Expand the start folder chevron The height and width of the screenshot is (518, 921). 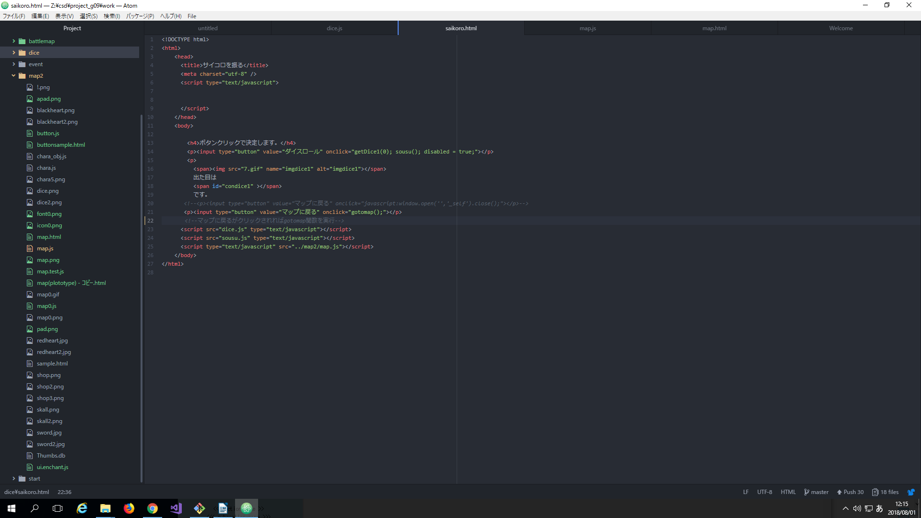[x=13, y=479]
